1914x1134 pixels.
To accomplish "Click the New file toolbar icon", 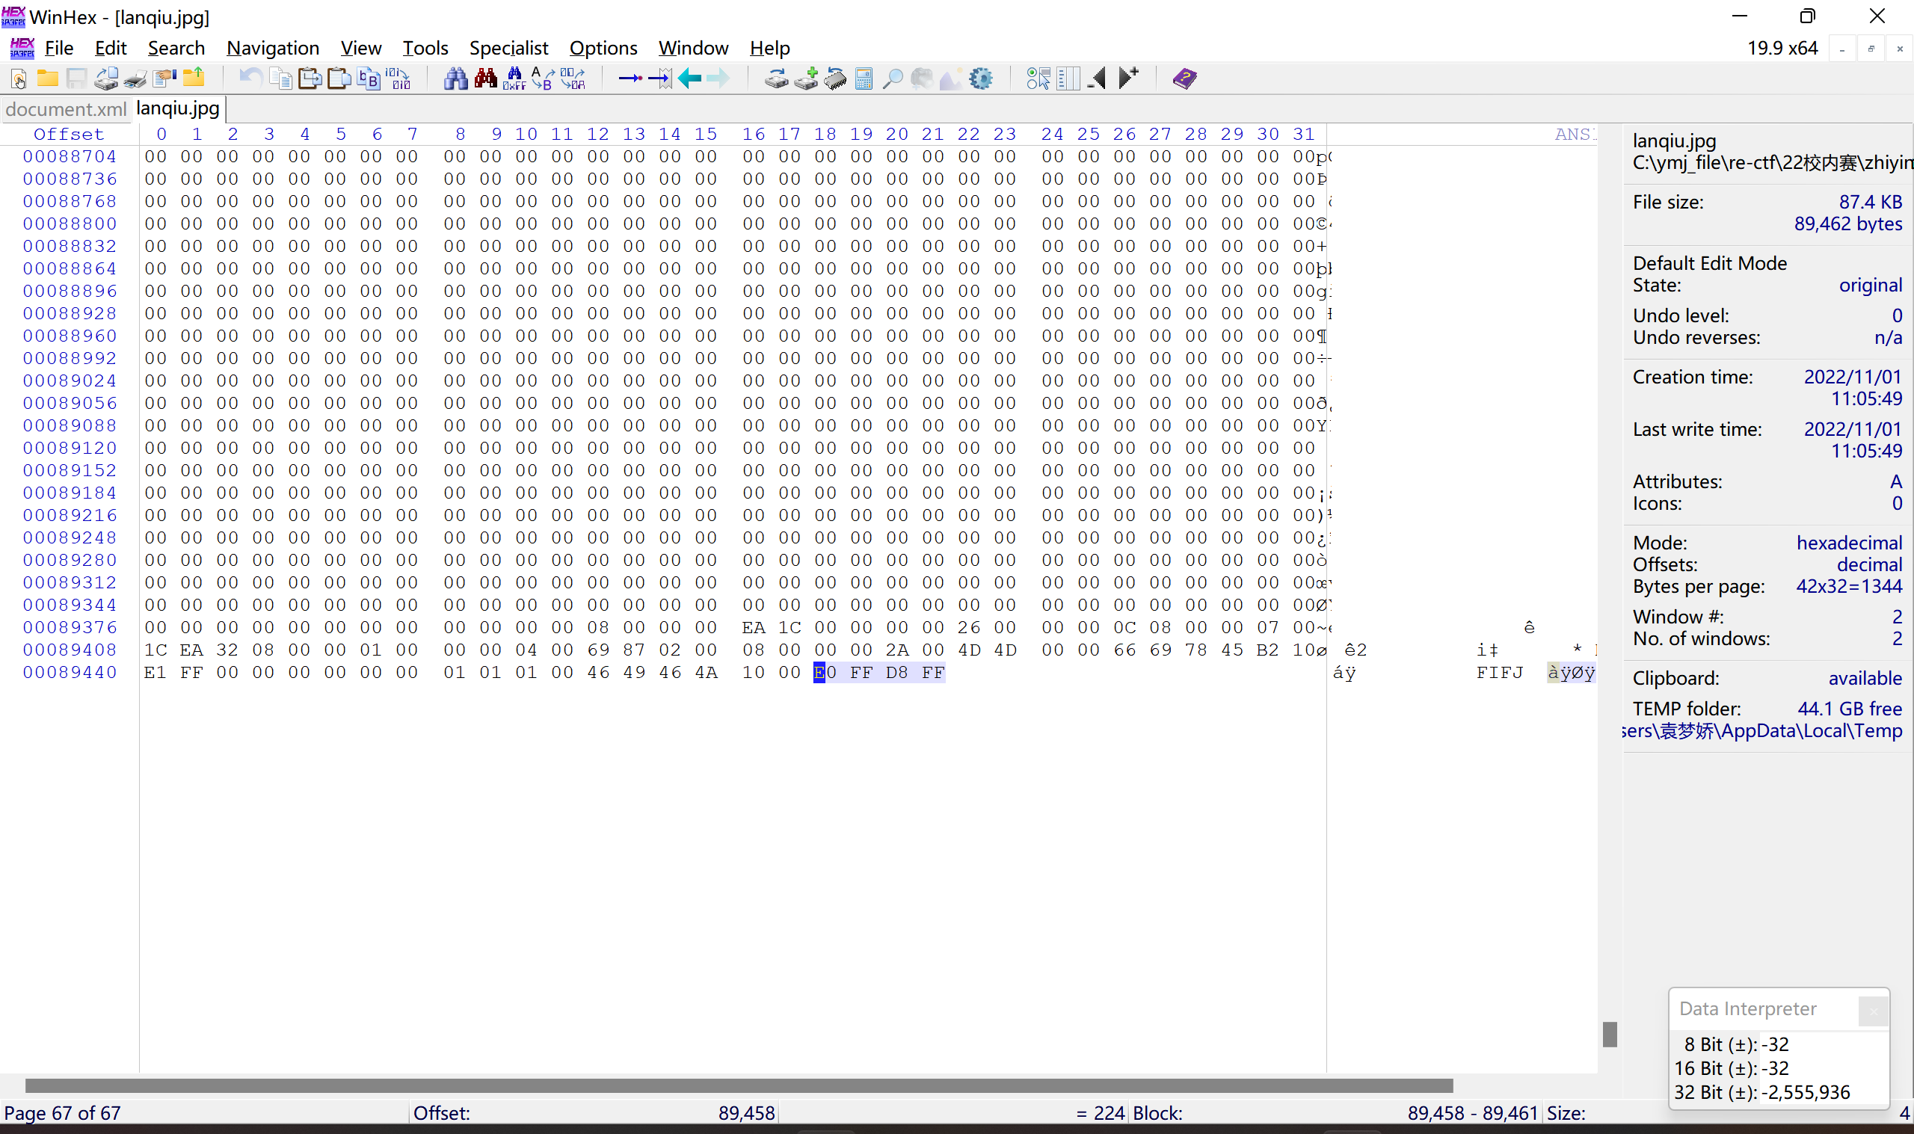I will (x=19, y=78).
